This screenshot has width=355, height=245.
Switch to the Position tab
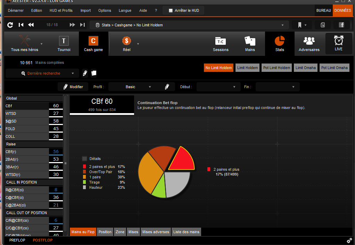coord(105,232)
